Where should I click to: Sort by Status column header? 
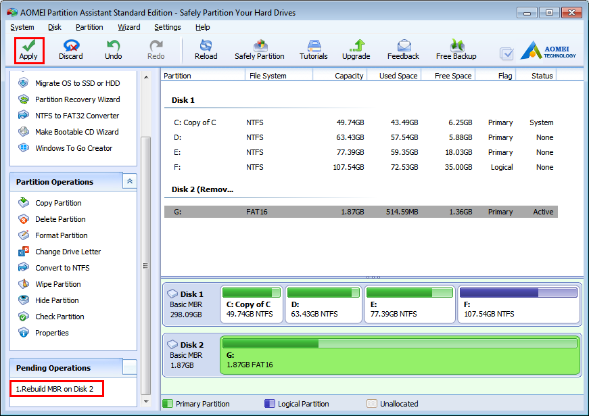click(x=536, y=76)
